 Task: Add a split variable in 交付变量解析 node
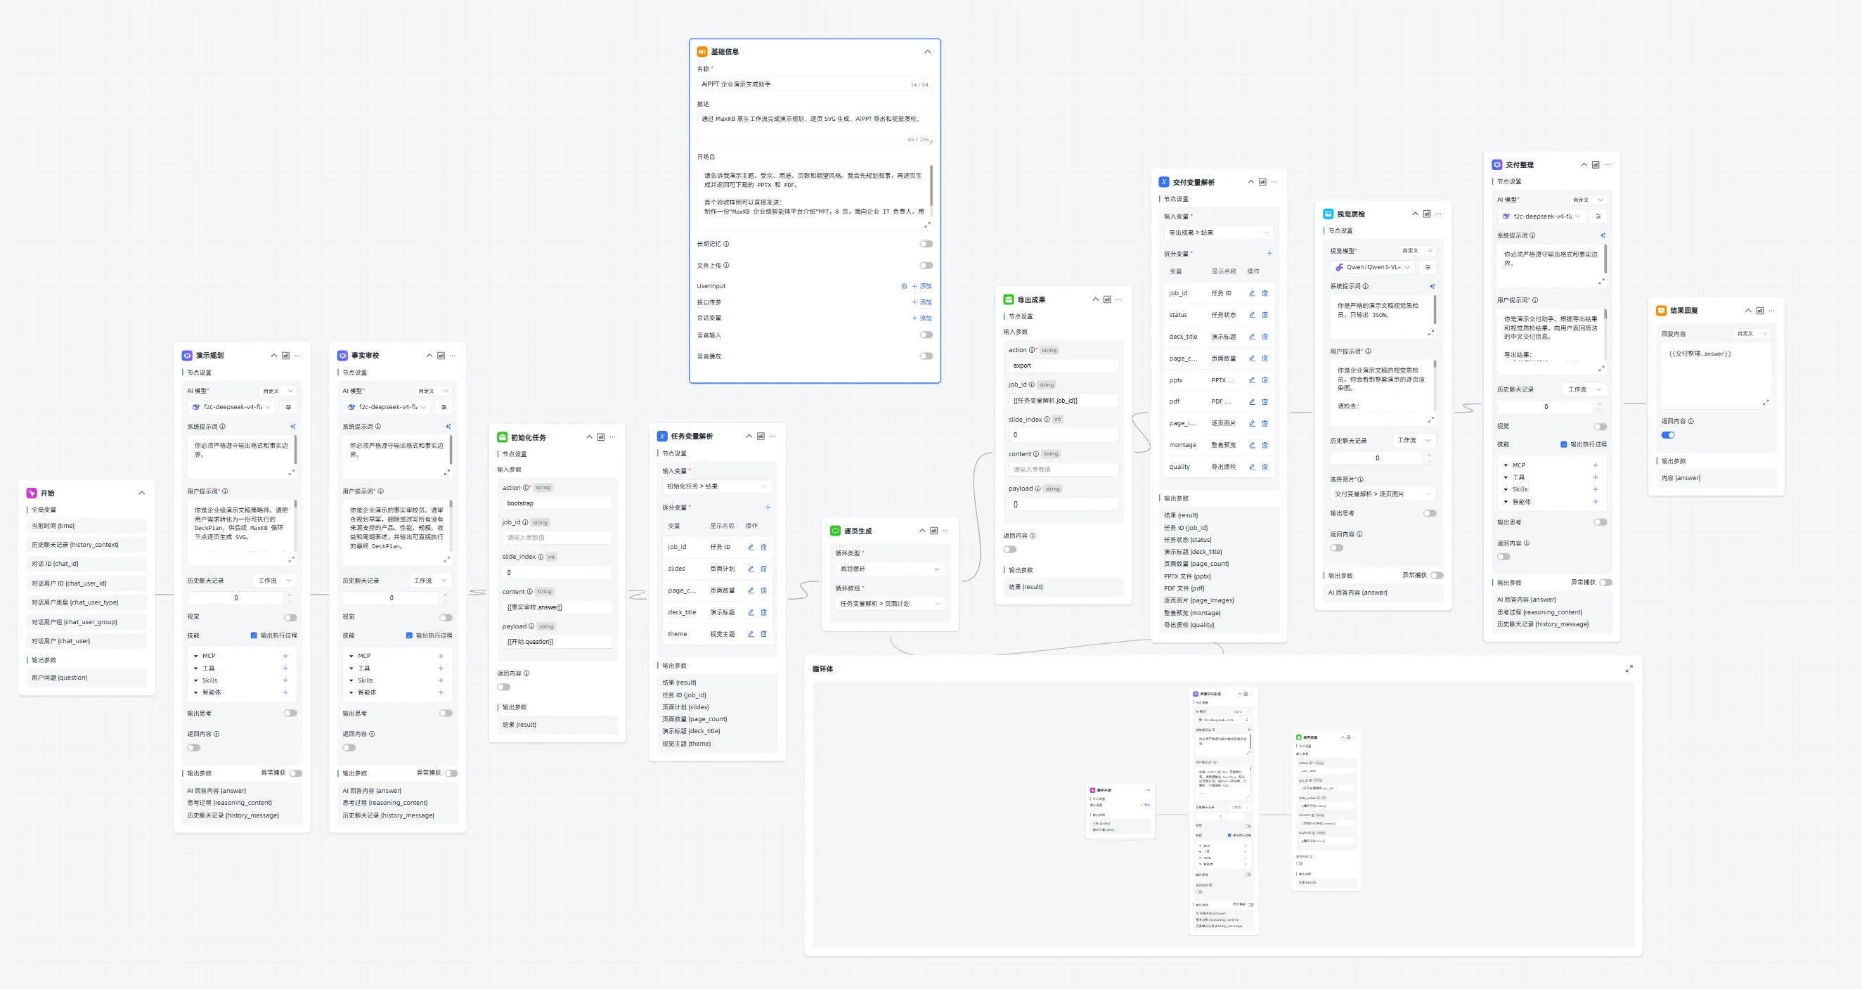(1269, 254)
